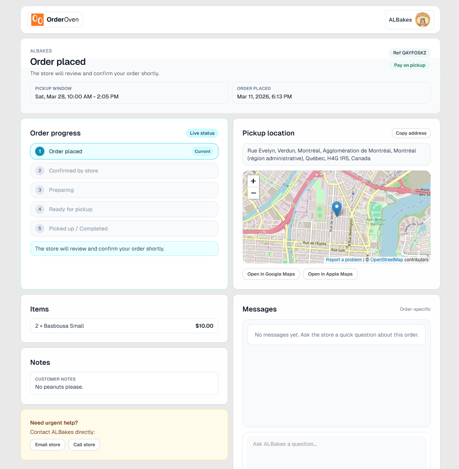This screenshot has height=469, width=459.
Task: Click the step 5 Picked up circle
Action: (x=39, y=229)
